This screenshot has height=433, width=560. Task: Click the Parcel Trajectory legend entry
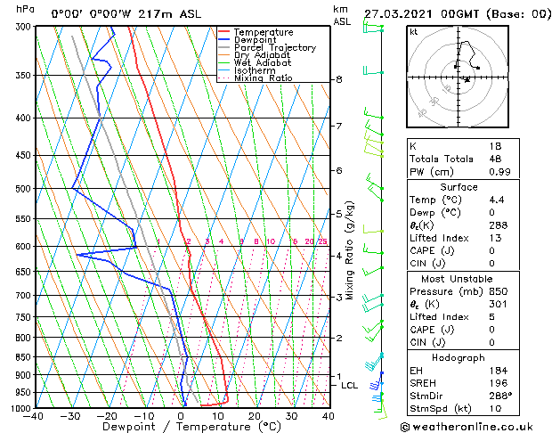275,47
